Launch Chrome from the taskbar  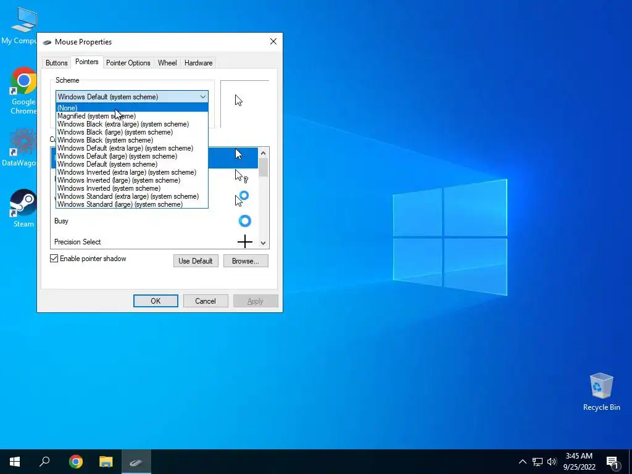click(x=75, y=462)
